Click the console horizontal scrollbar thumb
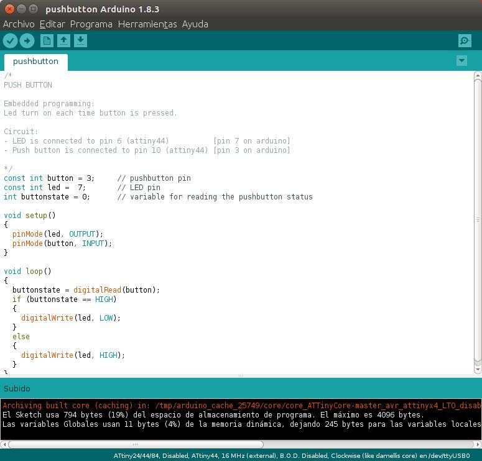 pos(136,444)
